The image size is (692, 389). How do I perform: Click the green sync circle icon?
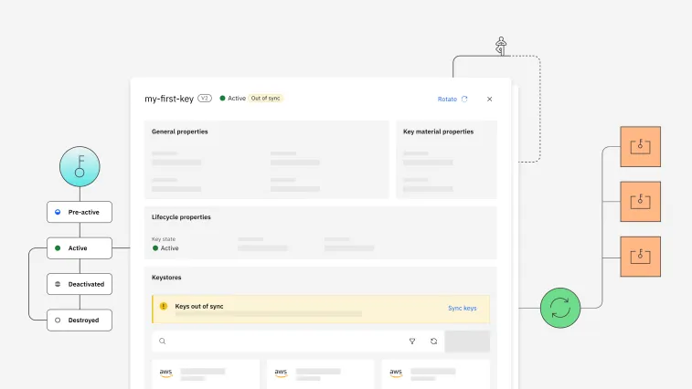coord(560,308)
